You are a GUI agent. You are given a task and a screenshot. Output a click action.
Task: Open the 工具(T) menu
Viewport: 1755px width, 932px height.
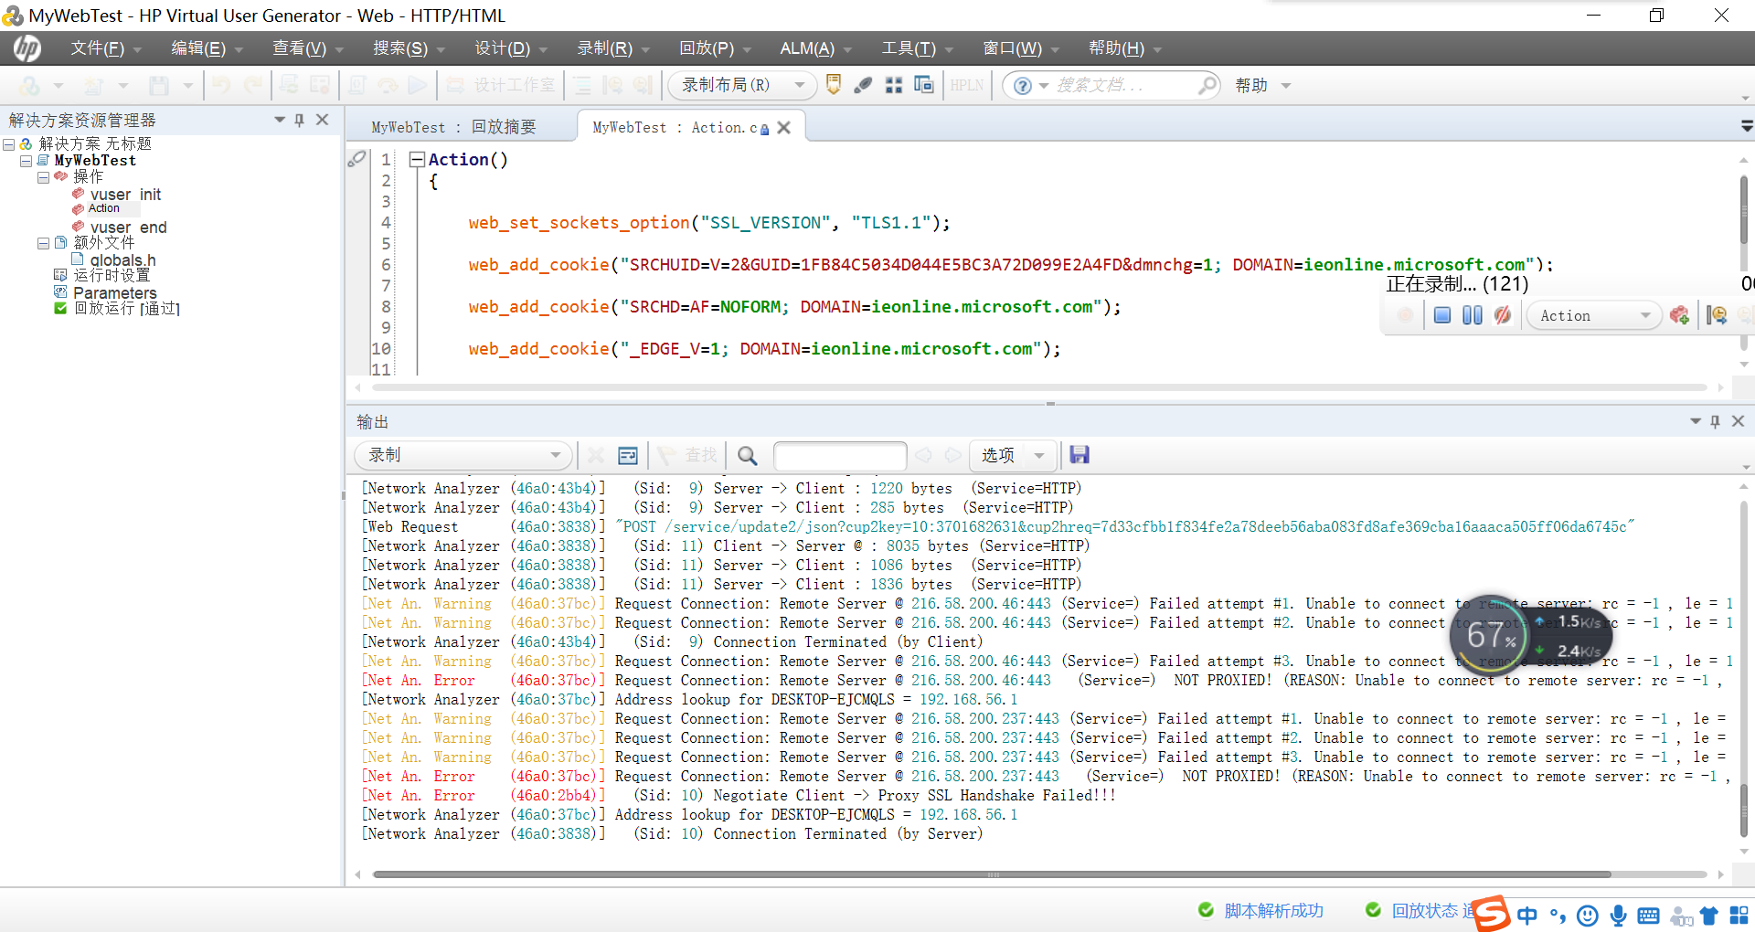(917, 48)
